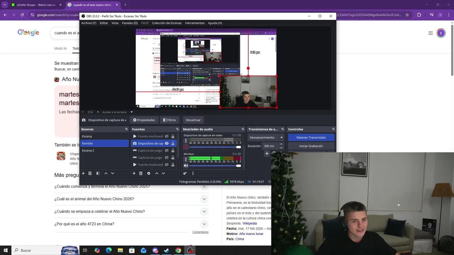This screenshot has width=454, height=255.
Task: Delete the selected scene with the Escenas trash icon
Action: click(x=90, y=173)
